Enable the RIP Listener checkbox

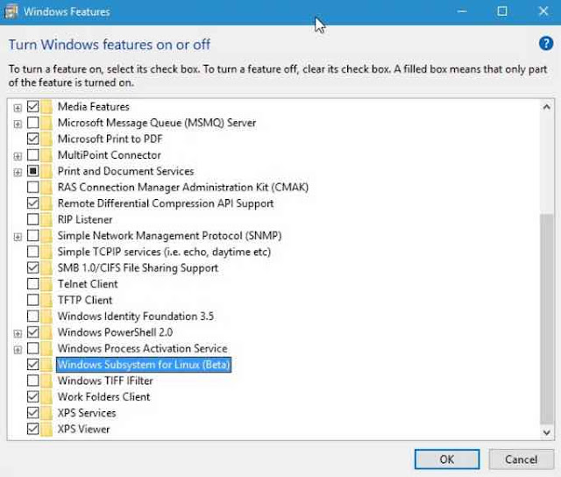[x=33, y=219]
